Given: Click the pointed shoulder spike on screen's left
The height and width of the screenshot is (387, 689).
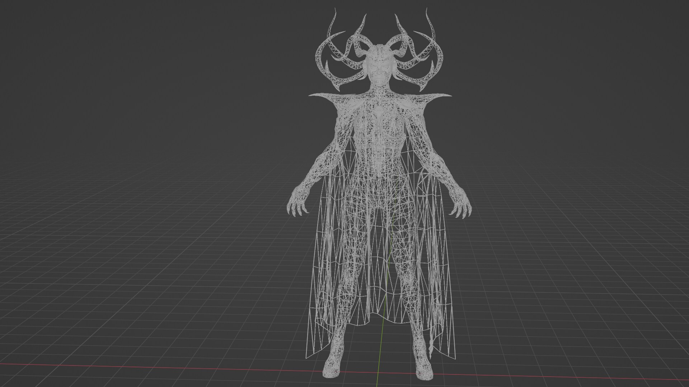Looking at the screenshot, I should [x=325, y=97].
